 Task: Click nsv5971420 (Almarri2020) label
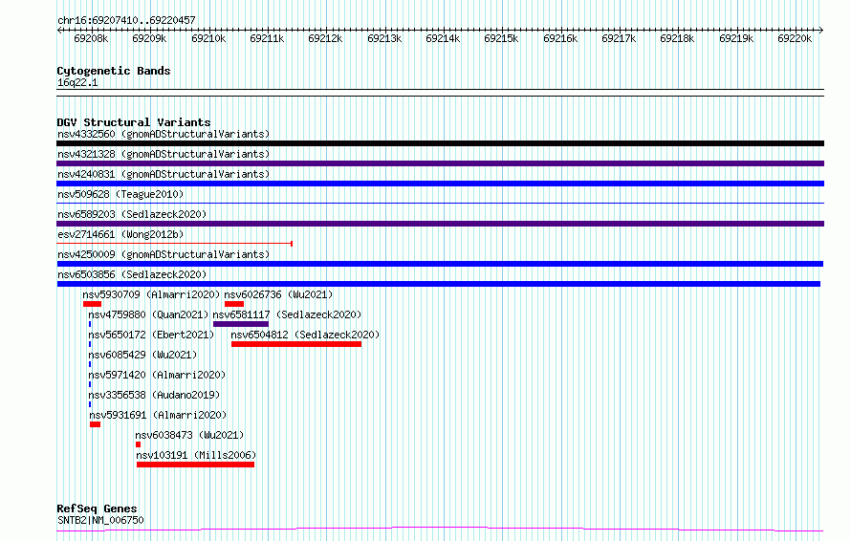[157, 375]
